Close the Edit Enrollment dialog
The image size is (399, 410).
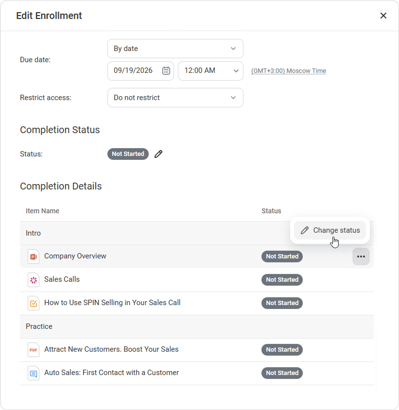click(x=383, y=16)
